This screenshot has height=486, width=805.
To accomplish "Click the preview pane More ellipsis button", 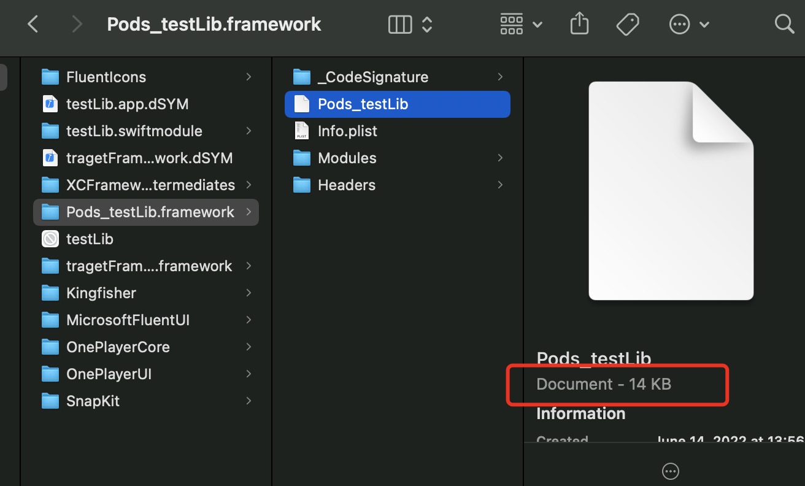I will pyautogui.click(x=671, y=471).
